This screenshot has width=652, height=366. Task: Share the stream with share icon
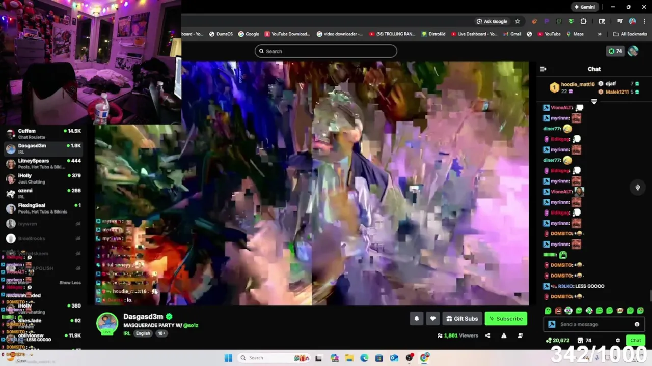tap(487, 335)
